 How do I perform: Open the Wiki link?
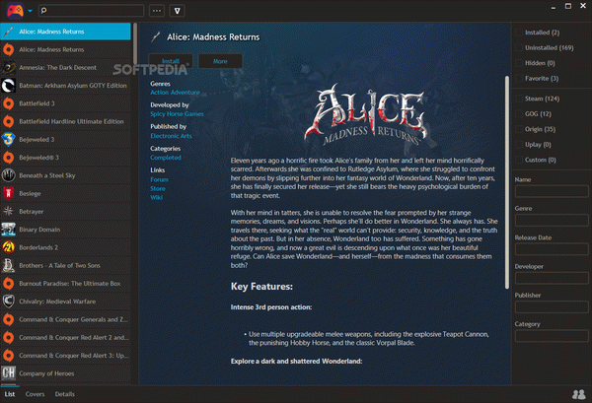coord(156,197)
